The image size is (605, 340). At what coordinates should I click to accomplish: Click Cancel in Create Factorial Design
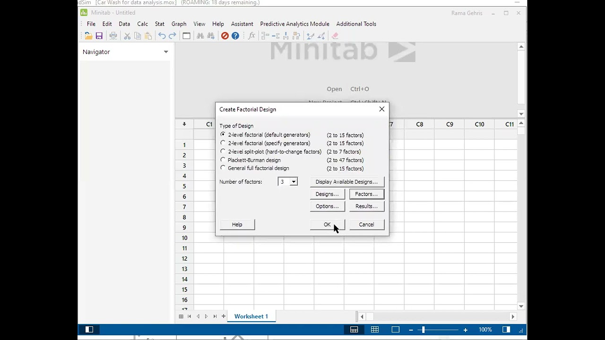pos(366,225)
